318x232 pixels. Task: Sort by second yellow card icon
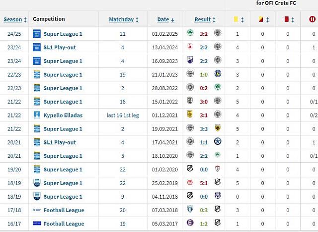point(261,19)
